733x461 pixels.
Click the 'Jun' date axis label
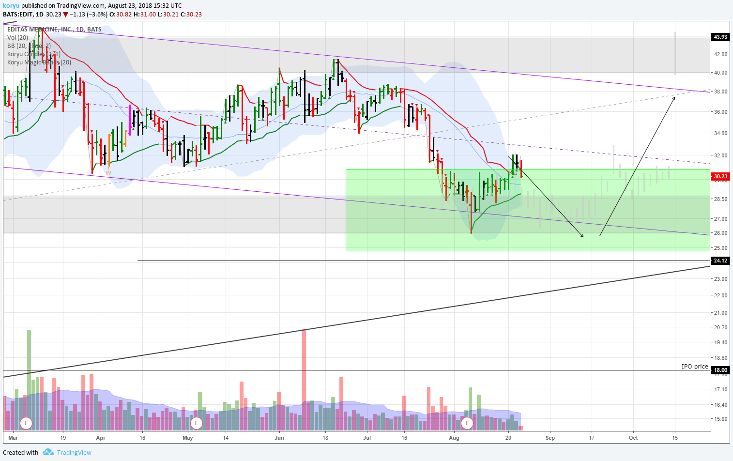(279, 438)
